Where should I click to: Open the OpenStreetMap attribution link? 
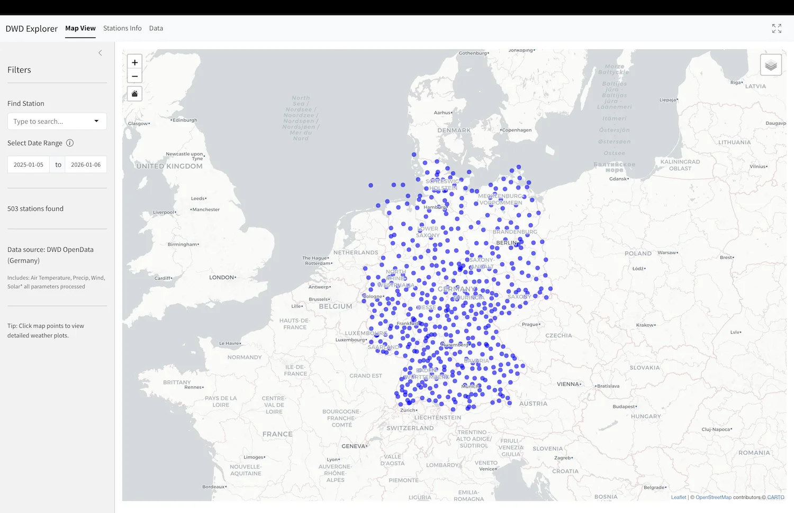(713, 497)
